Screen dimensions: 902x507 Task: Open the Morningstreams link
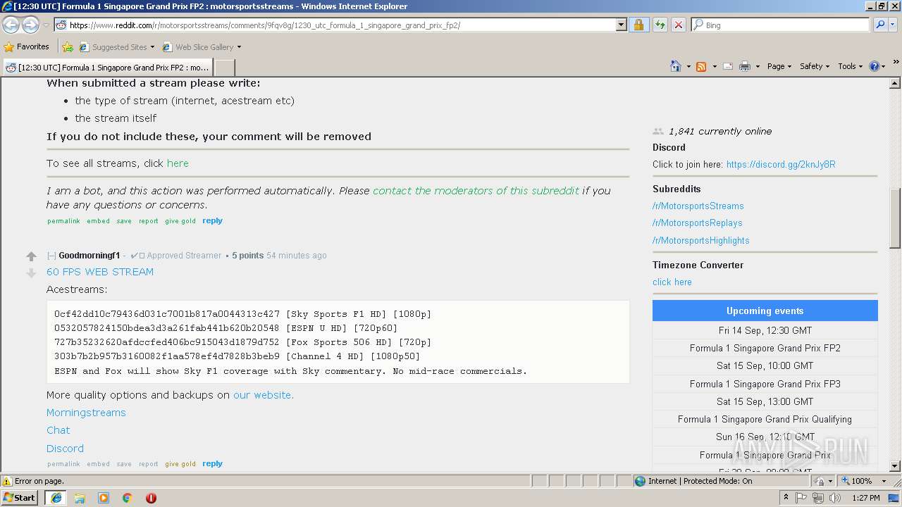(x=86, y=413)
